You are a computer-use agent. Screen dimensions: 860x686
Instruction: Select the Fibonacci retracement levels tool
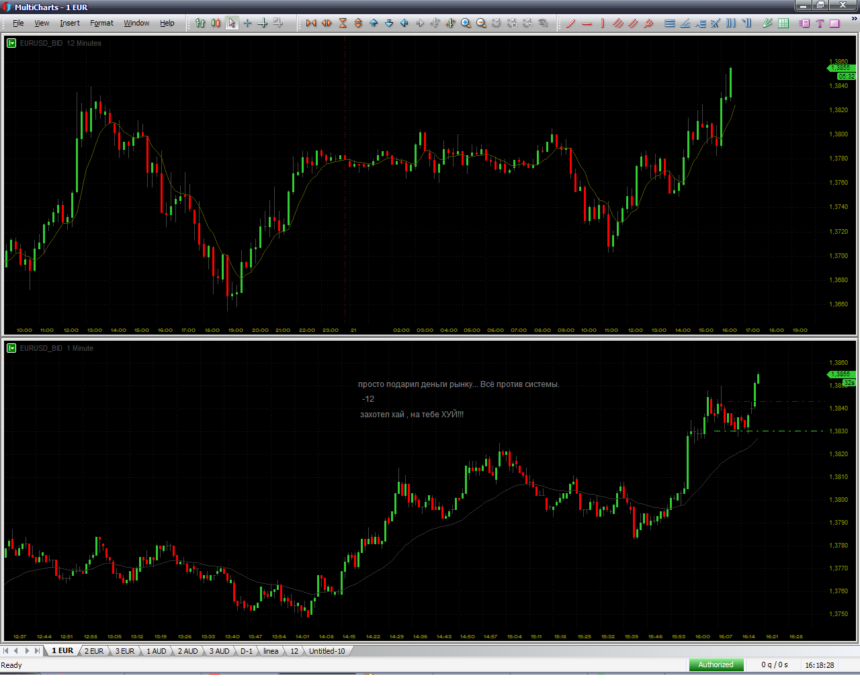[670, 23]
